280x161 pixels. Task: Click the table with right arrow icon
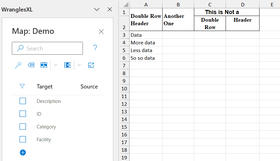pyautogui.click(x=67, y=65)
